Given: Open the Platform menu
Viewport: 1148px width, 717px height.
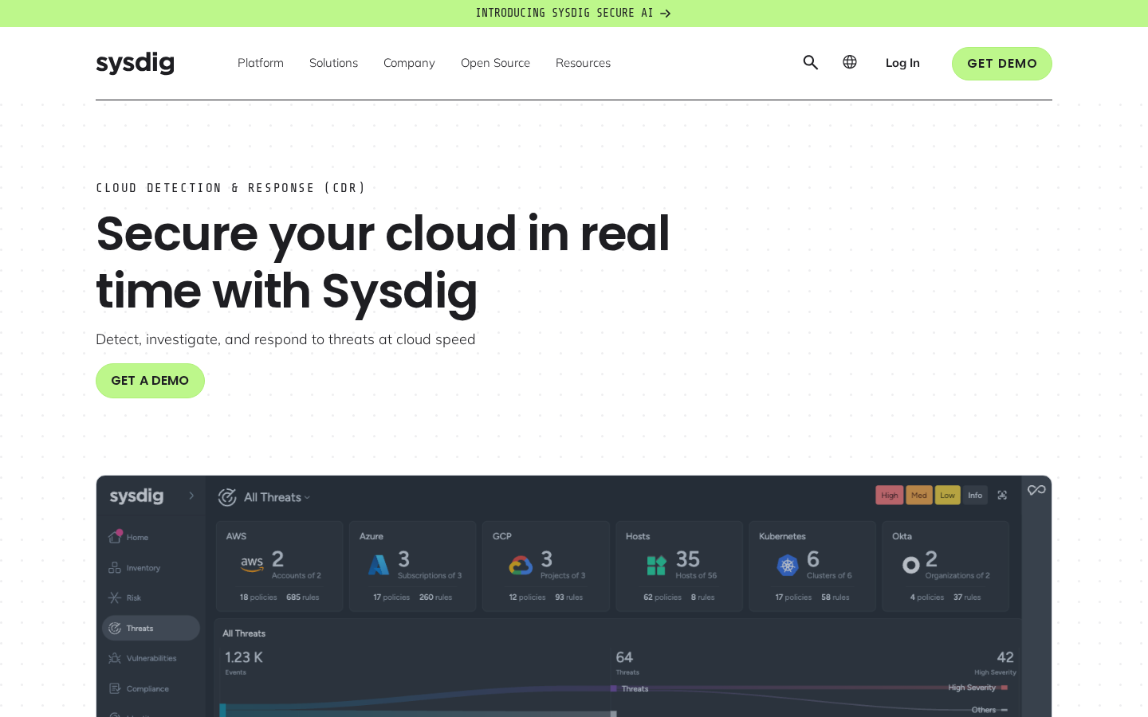Looking at the screenshot, I should pos(261,63).
